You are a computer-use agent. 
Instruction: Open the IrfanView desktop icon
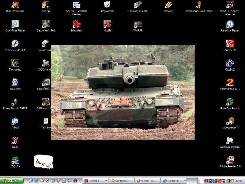(77, 25)
